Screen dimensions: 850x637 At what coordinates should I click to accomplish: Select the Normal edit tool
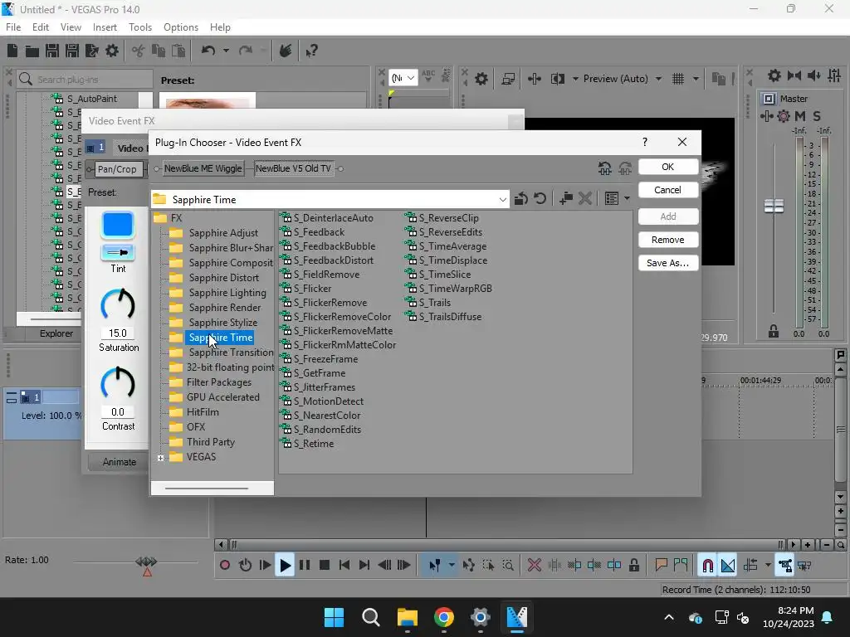(x=435, y=566)
